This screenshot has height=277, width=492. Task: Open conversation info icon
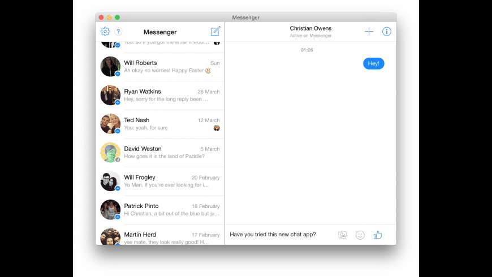387,31
